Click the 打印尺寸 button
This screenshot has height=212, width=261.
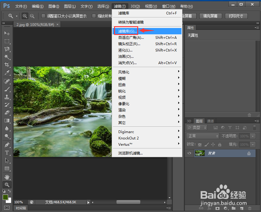click(x=236, y=16)
